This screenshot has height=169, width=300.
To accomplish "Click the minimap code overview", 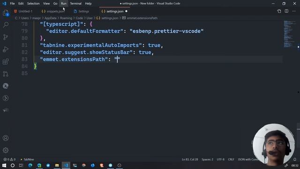I will pos(290,34).
